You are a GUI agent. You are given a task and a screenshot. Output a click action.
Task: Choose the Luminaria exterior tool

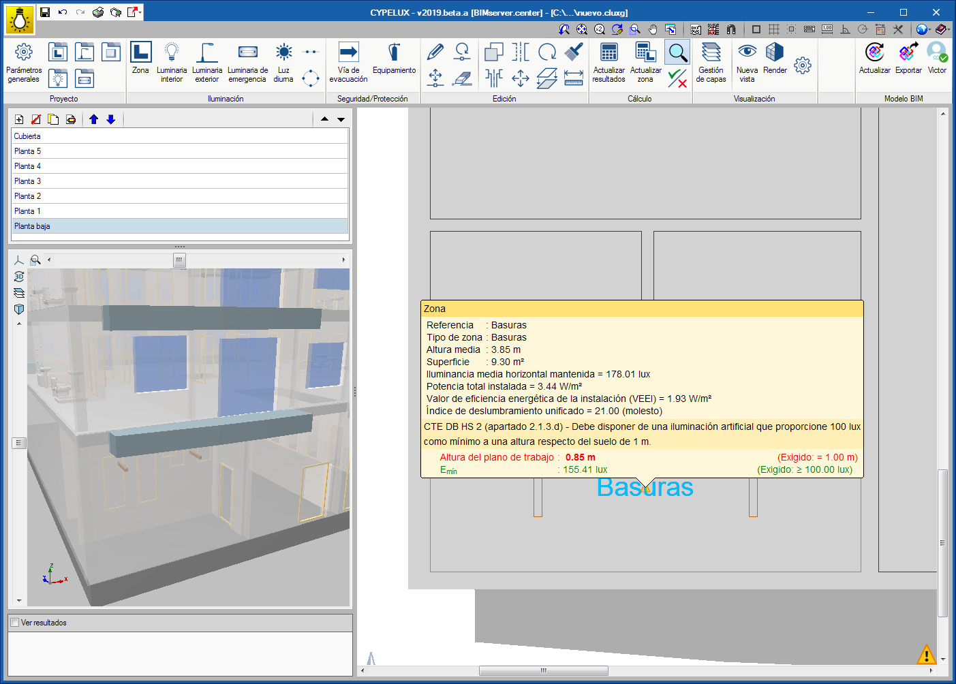click(x=207, y=63)
